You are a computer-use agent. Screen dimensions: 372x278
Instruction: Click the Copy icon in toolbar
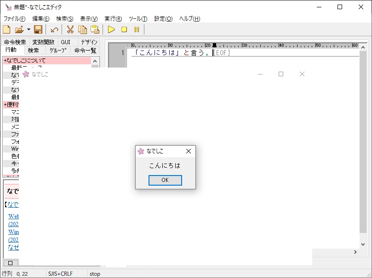(x=82, y=30)
